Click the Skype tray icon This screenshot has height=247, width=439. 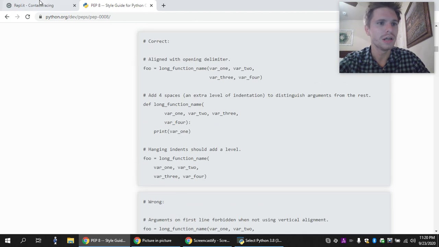click(x=328, y=240)
